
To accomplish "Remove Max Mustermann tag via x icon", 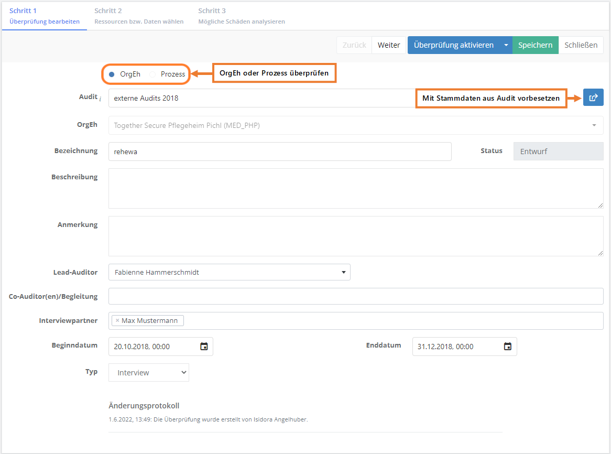I will pyautogui.click(x=117, y=320).
